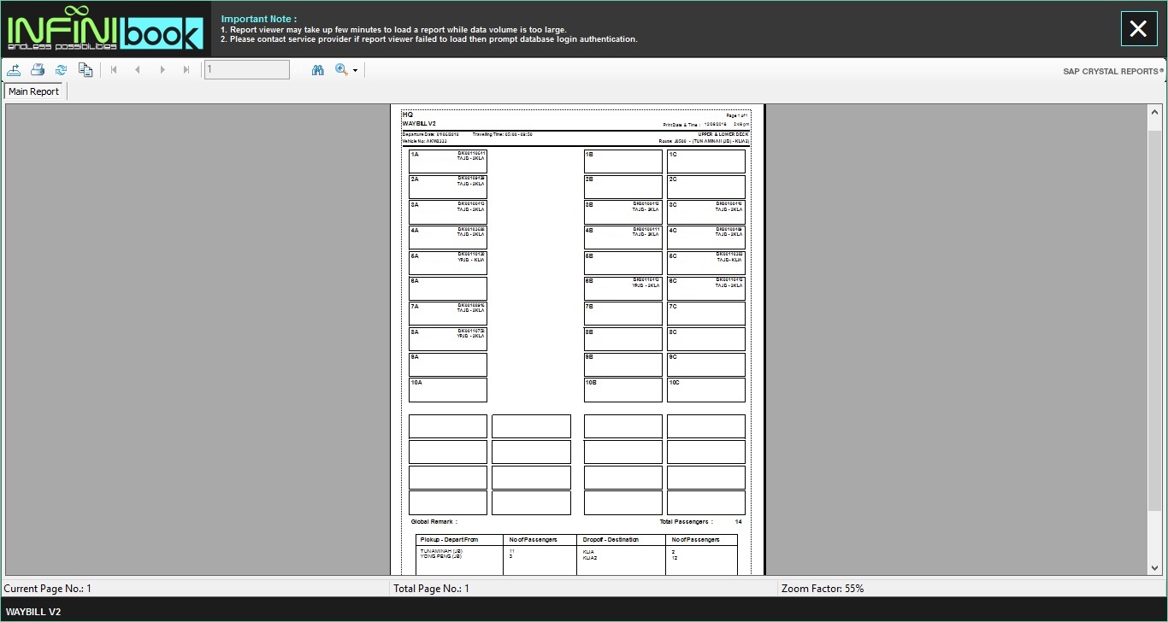Click seat box 2A in the report
This screenshot has height=622, width=1168.
(x=448, y=187)
